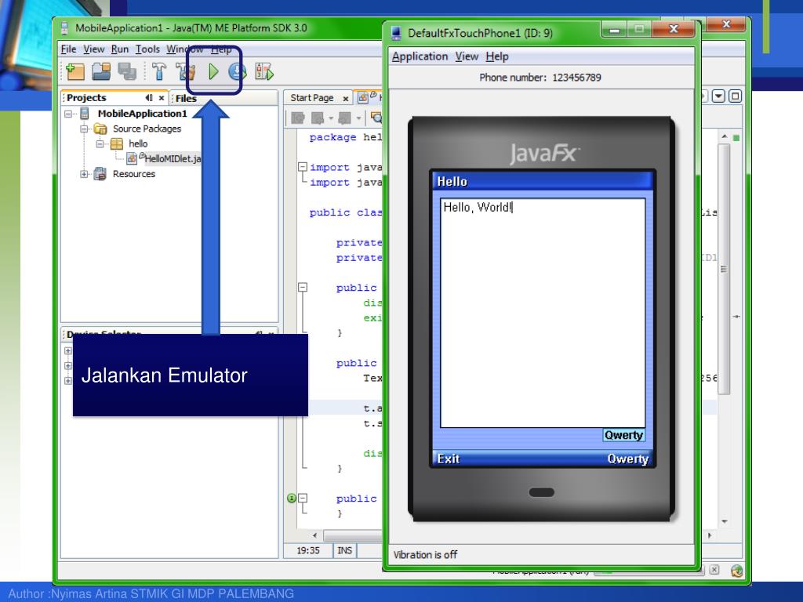Click editor vertical scrollbar up arrow

pyautogui.click(x=724, y=136)
